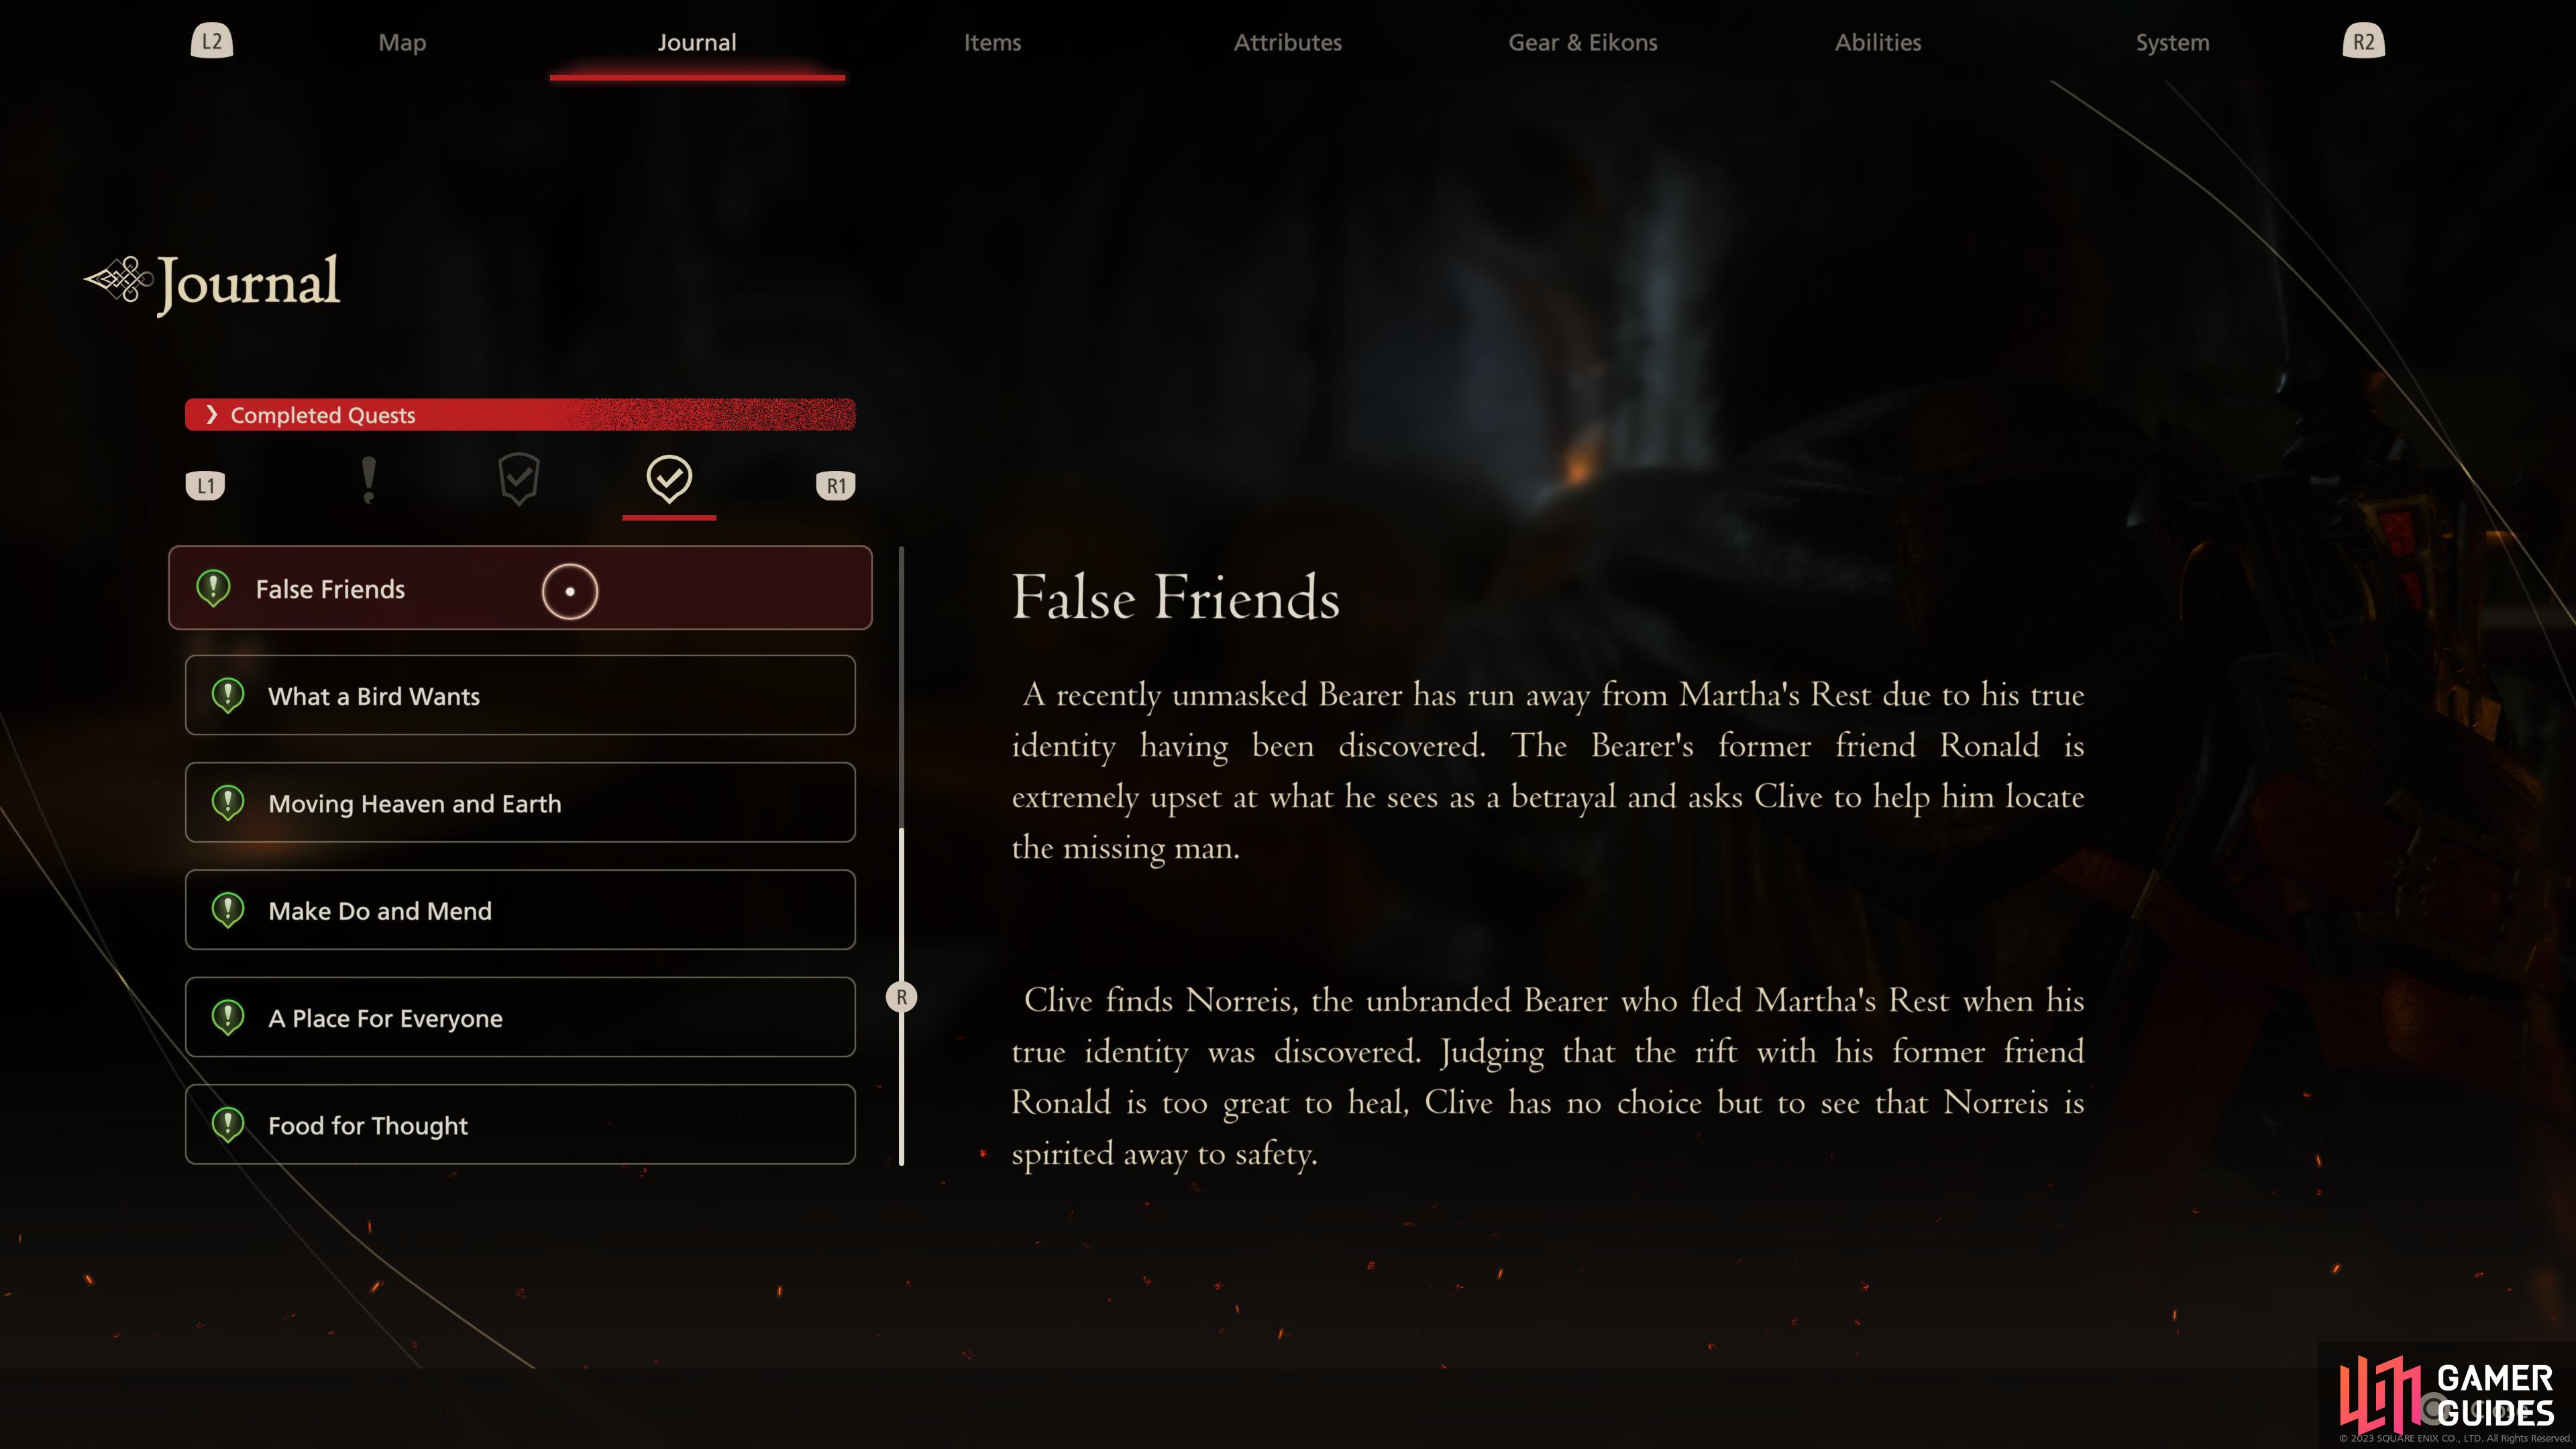Select the What a Bird Wants quest
This screenshot has width=2576, height=1449.
pyautogui.click(x=520, y=695)
